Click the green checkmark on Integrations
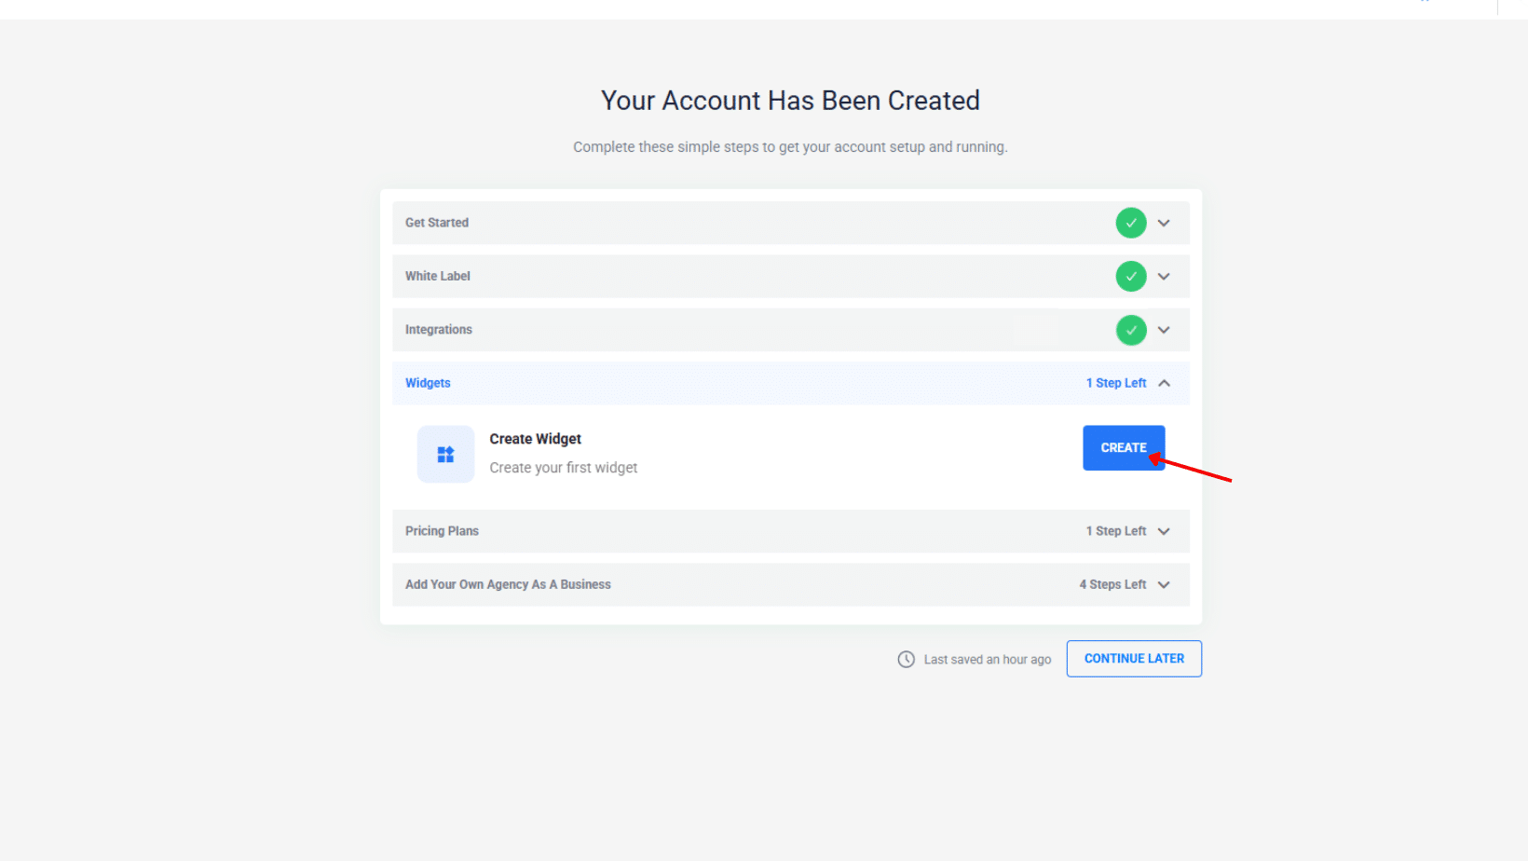 [x=1131, y=330]
